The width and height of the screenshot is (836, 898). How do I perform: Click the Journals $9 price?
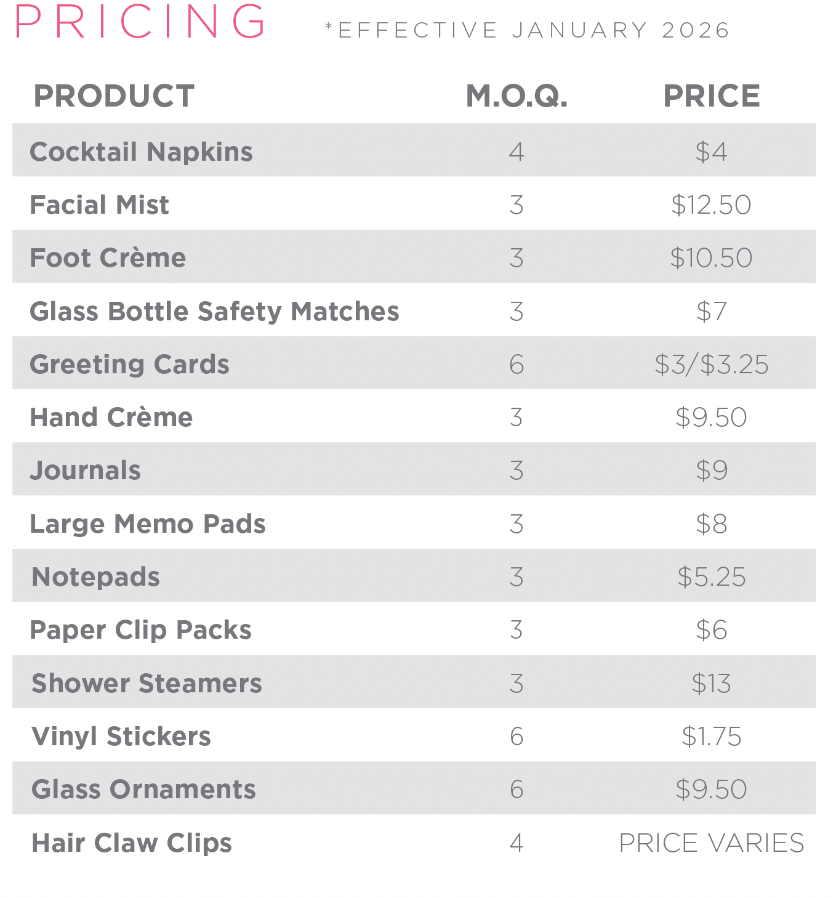712,471
